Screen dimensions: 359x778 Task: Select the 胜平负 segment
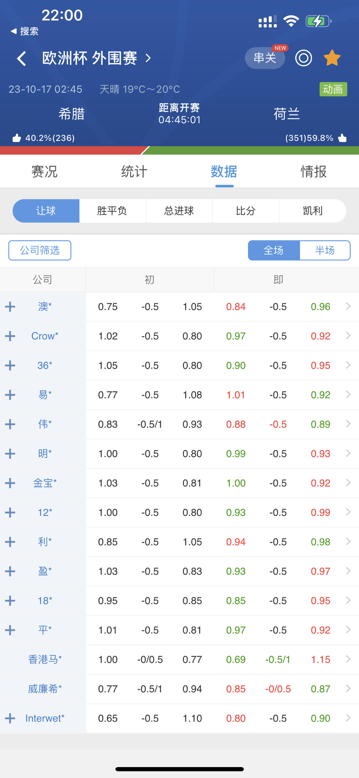click(112, 211)
